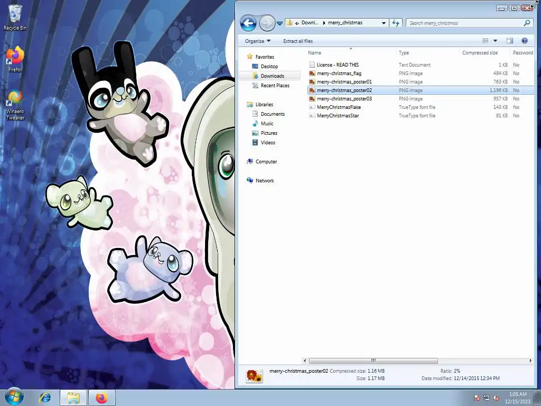
Task: Select License - READ THIS file icon
Action: pos(312,64)
